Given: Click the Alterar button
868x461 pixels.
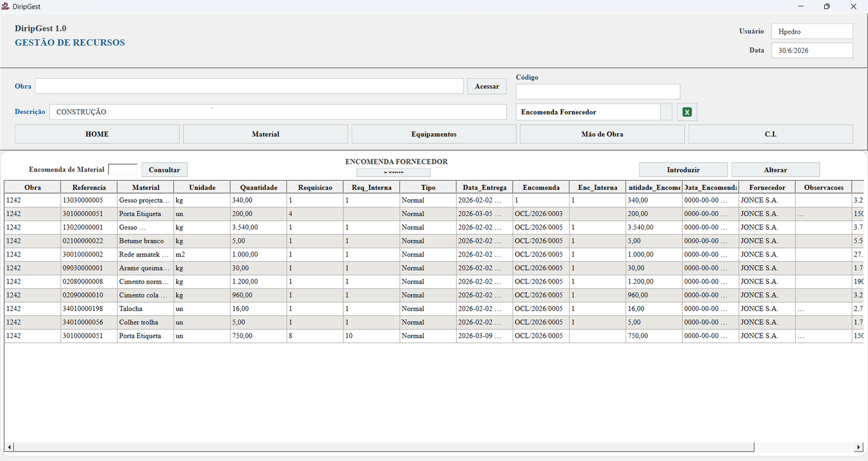Looking at the screenshot, I should (776, 170).
